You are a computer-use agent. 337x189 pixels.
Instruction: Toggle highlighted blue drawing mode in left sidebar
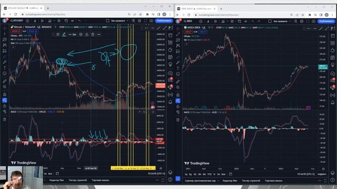(x=5, y=100)
